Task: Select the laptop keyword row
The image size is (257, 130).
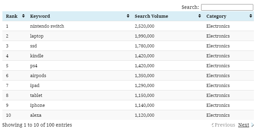Action: click(128, 36)
